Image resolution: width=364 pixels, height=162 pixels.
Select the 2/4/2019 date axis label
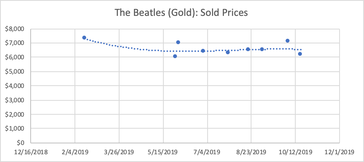click(x=75, y=152)
